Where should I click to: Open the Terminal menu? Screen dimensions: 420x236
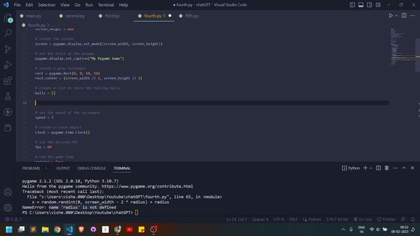click(x=106, y=5)
